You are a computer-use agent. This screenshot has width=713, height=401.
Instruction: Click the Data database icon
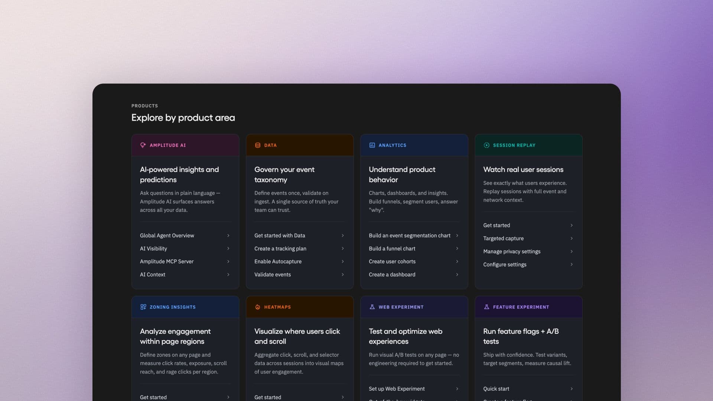point(258,145)
